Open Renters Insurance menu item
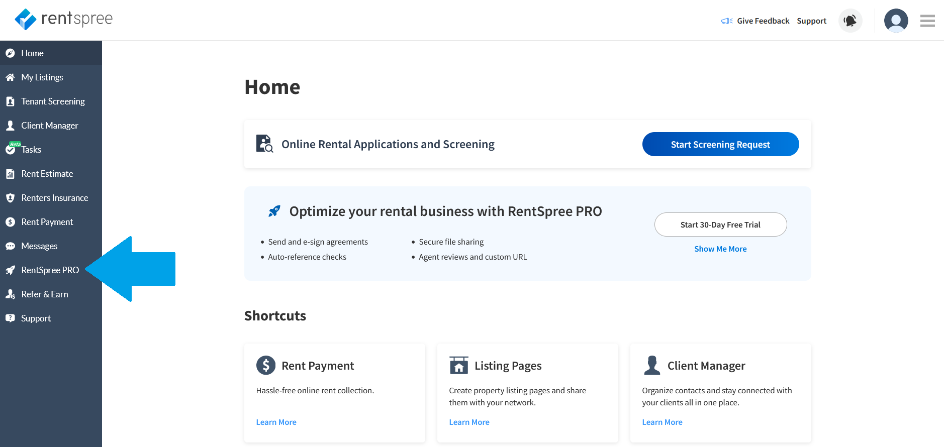The width and height of the screenshot is (944, 447). 51,198
